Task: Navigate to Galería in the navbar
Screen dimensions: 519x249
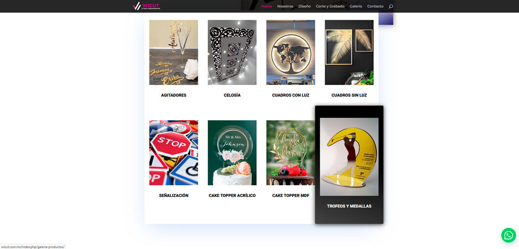Action: [356, 6]
